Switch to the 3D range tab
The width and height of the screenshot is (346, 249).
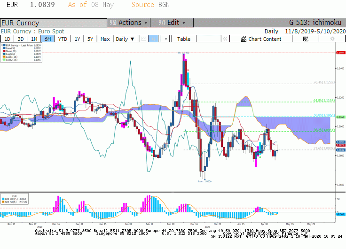click(21, 39)
